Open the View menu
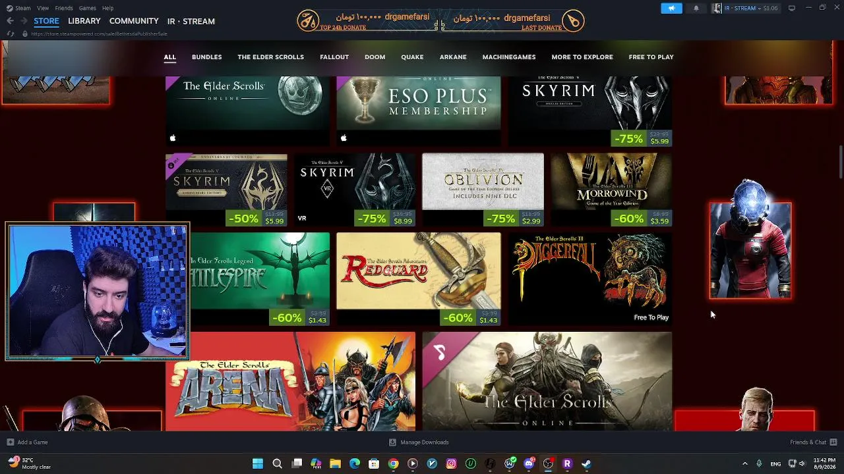The height and width of the screenshot is (474, 844). click(43, 8)
